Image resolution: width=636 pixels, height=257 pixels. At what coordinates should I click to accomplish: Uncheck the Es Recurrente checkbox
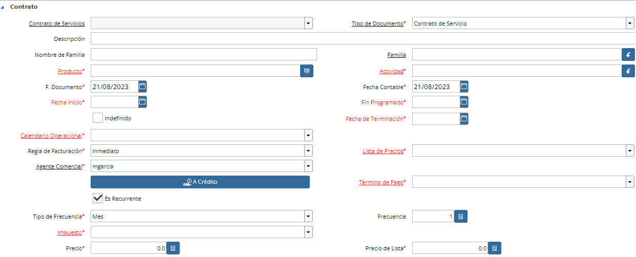tap(98, 198)
